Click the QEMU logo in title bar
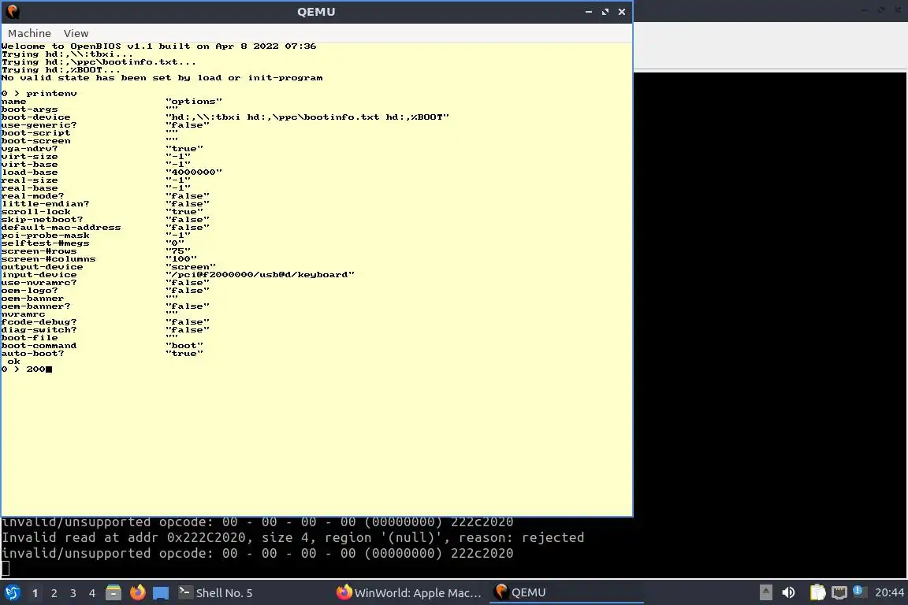The width and height of the screenshot is (908, 605). click(x=12, y=12)
